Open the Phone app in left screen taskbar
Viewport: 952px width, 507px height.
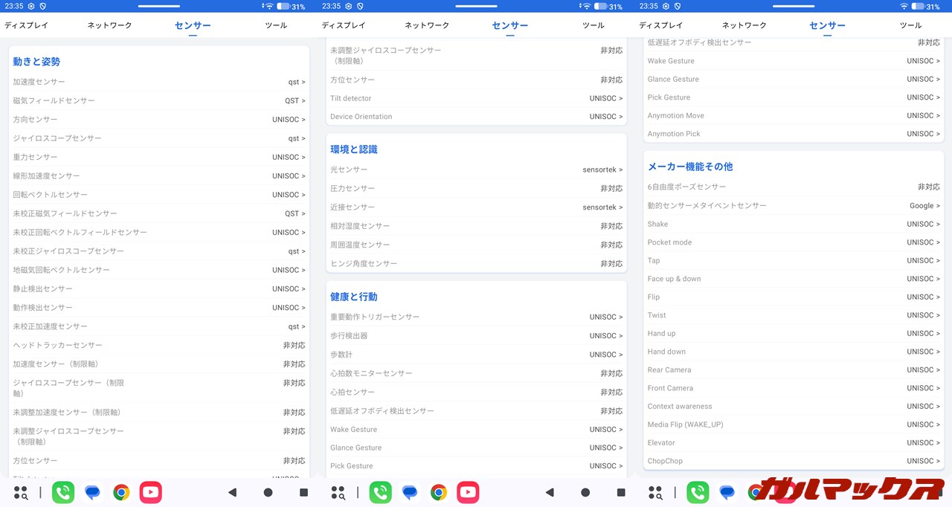click(63, 492)
